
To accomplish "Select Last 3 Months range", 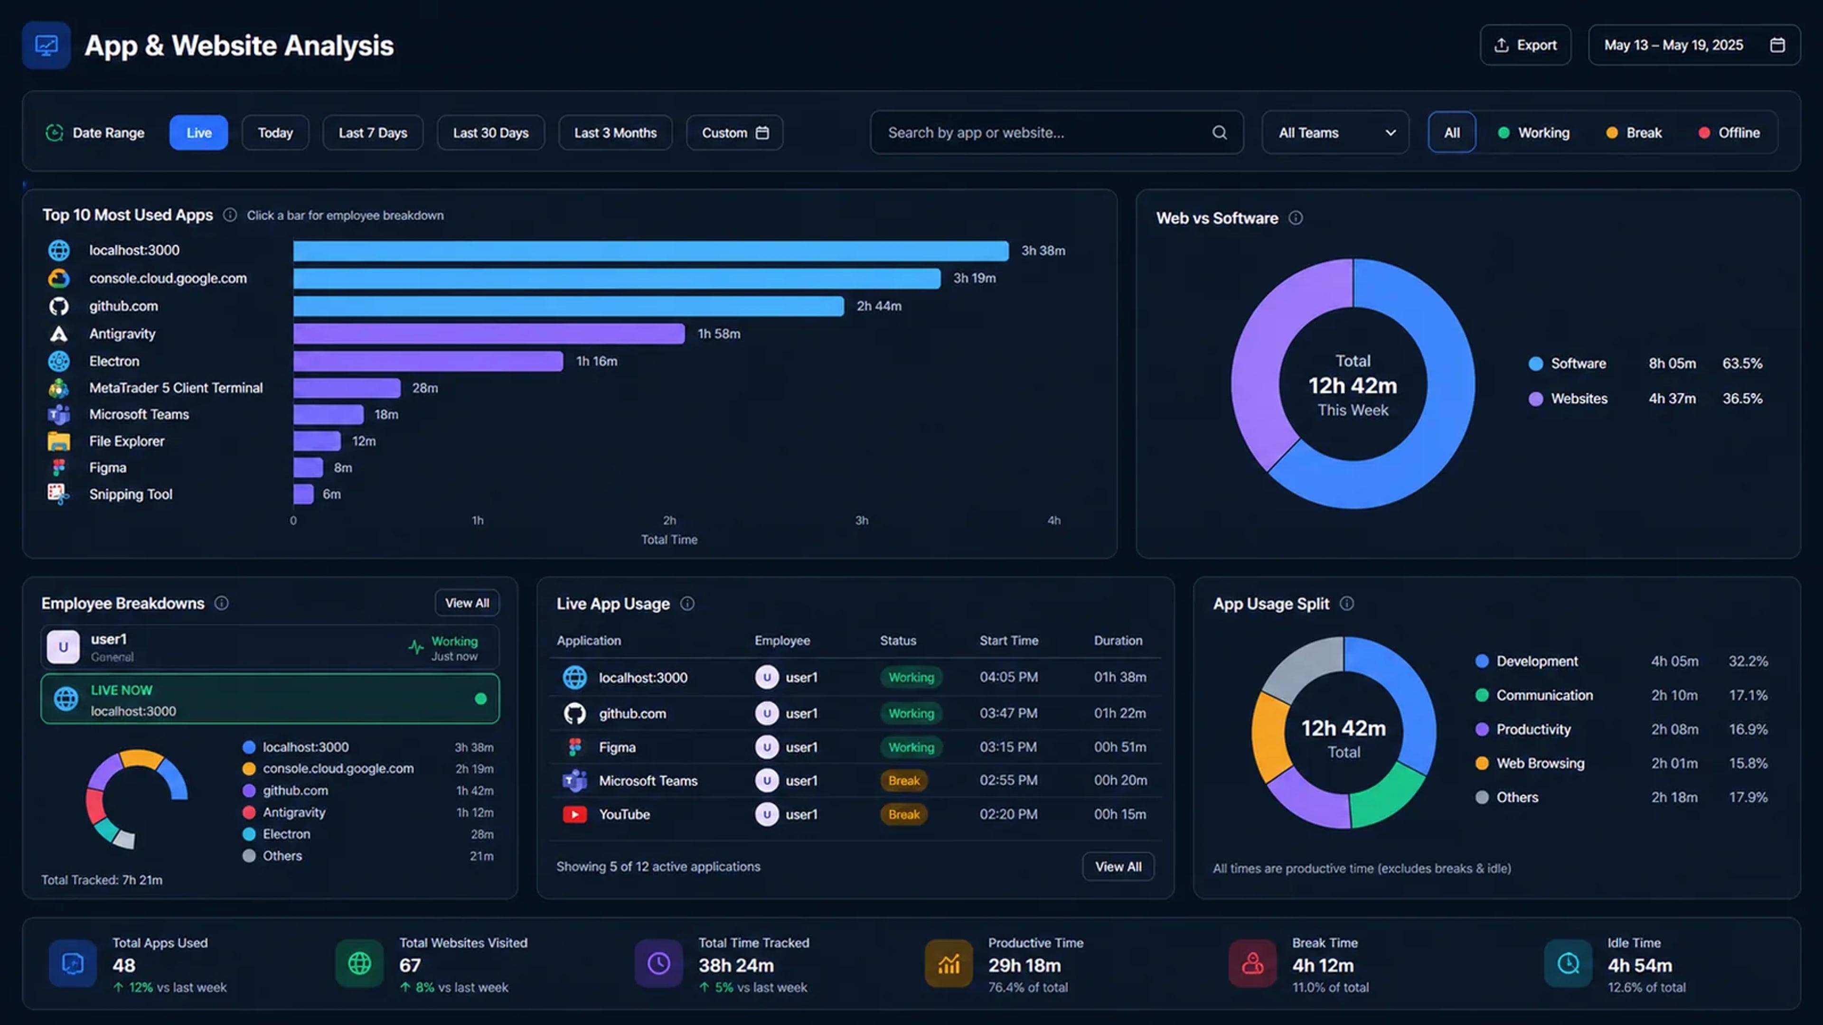I will click(x=615, y=132).
